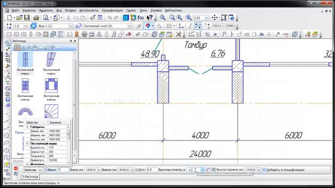335x188 pixels.
Task: Open the view scale 1.0 dropdown
Action: pos(26,26)
